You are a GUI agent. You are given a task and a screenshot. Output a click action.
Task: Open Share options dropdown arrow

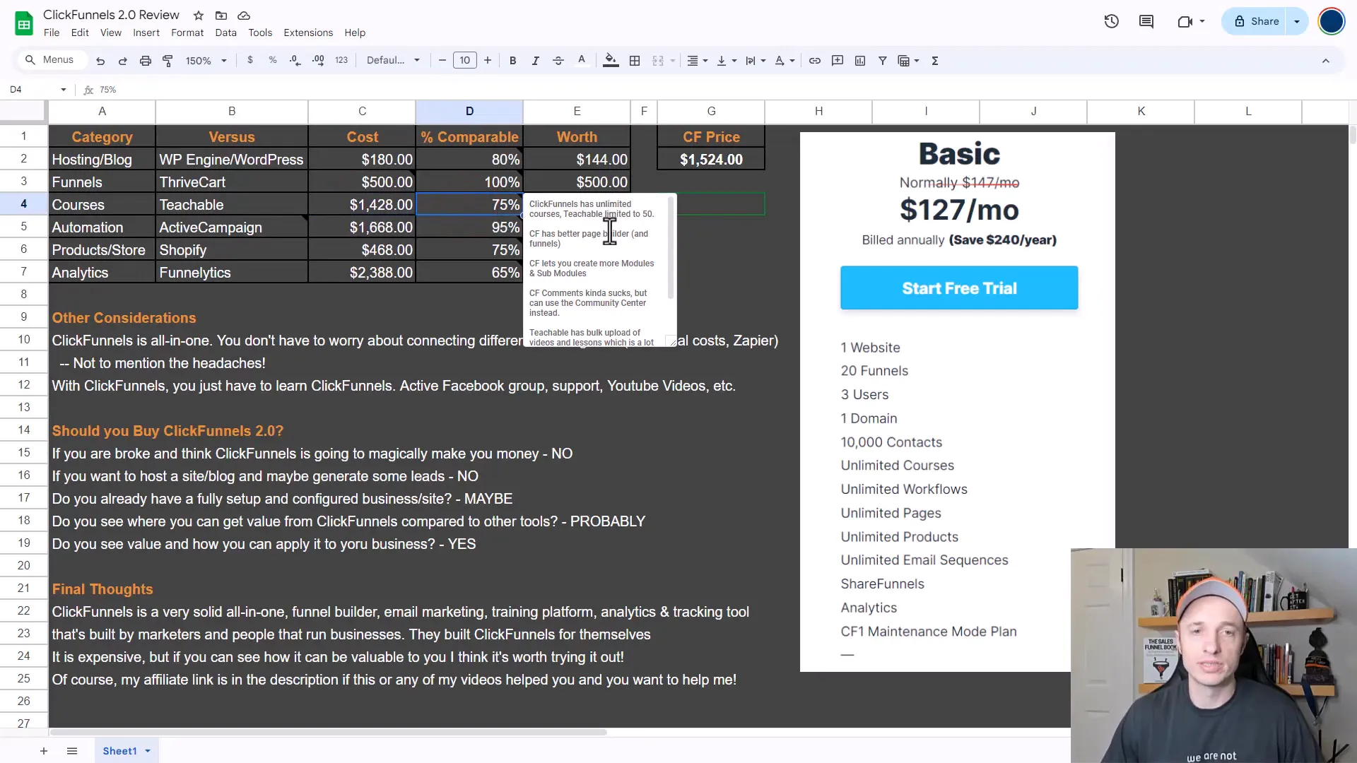click(x=1297, y=21)
